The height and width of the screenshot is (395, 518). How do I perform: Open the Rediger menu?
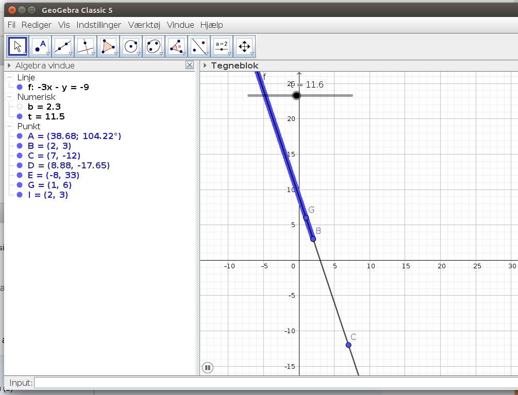click(37, 25)
